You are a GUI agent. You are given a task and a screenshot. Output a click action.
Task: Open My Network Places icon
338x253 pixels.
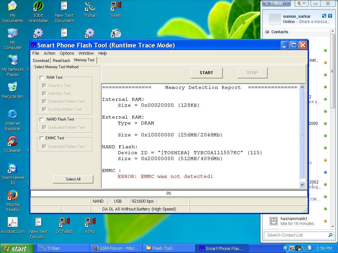(x=13, y=66)
